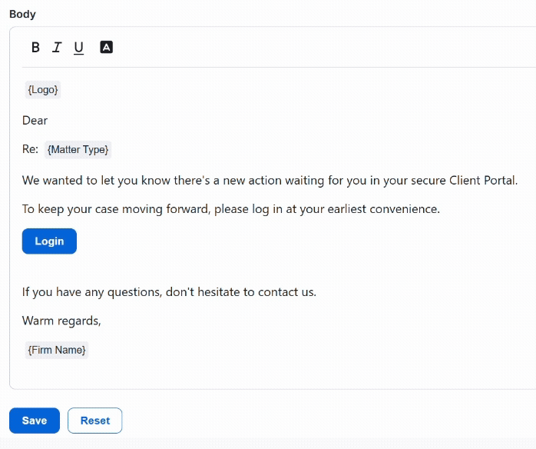Save the email template
This screenshot has height=449, width=536.
pyautogui.click(x=35, y=421)
